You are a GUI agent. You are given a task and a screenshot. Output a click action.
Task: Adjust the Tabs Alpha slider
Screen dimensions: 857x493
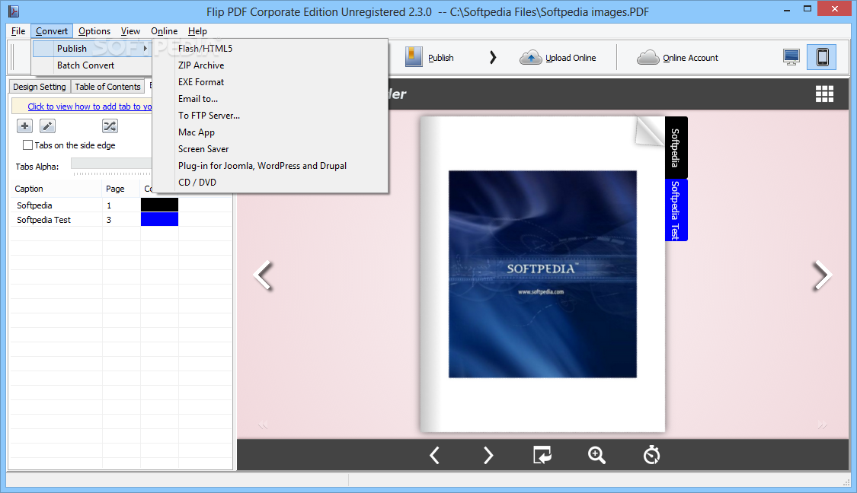pos(111,164)
